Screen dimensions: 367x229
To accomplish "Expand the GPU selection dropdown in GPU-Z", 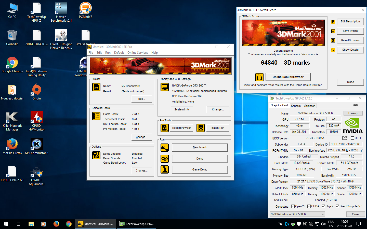I will tap(297, 214).
